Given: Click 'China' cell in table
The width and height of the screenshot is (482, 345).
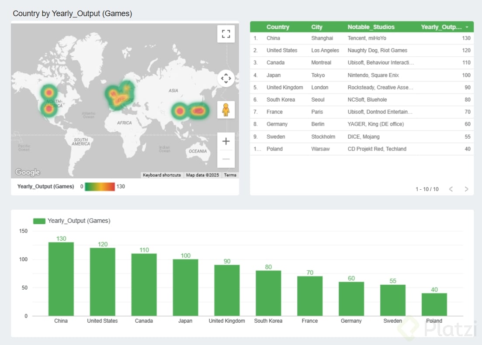Looking at the screenshot, I should click(x=273, y=38).
